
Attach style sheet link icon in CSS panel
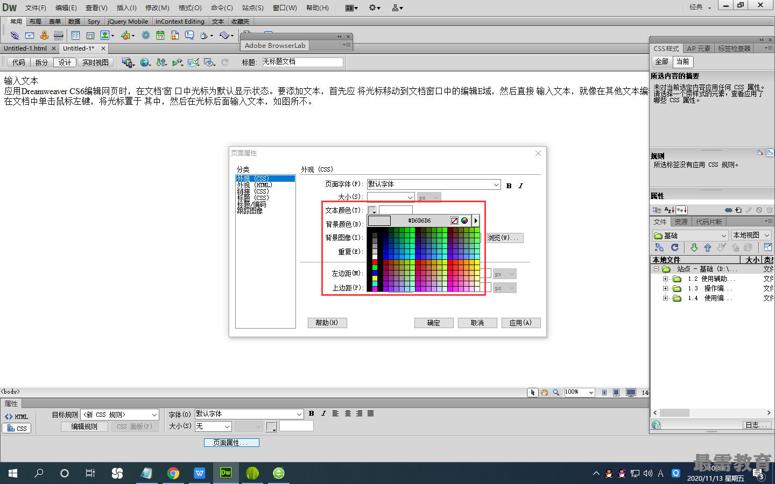728,210
